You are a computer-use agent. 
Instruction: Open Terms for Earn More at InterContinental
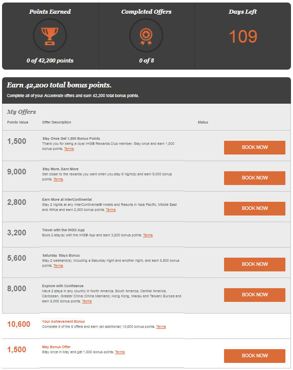(x=111, y=210)
